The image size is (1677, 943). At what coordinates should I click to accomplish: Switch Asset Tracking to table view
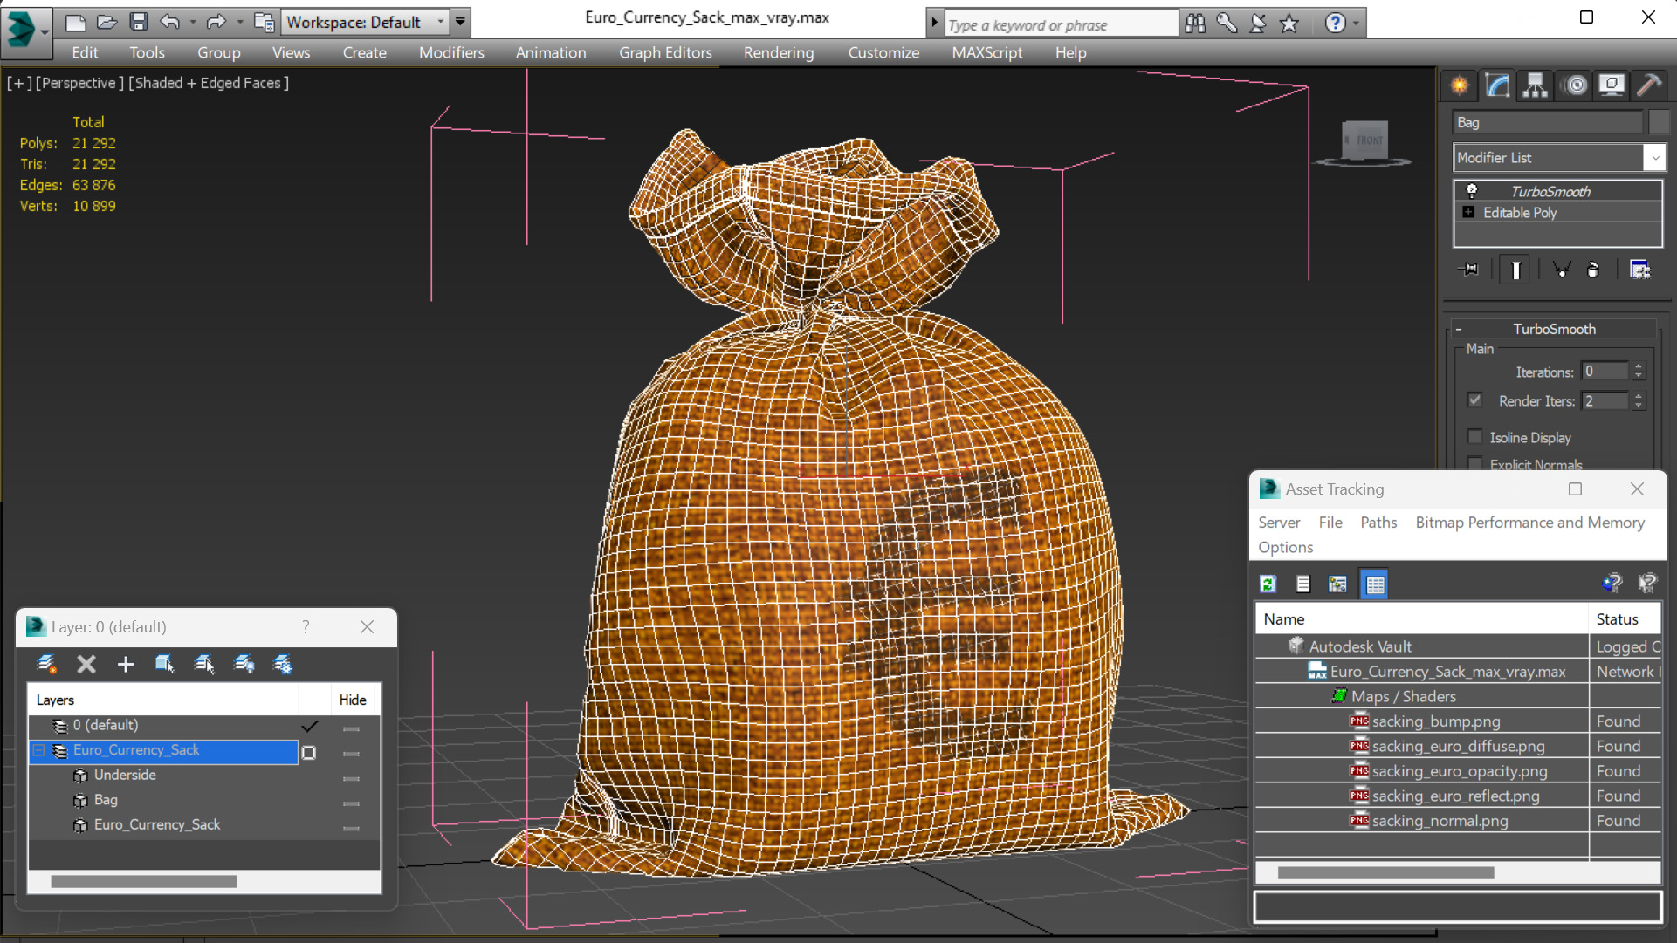[x=1375, y=584]
